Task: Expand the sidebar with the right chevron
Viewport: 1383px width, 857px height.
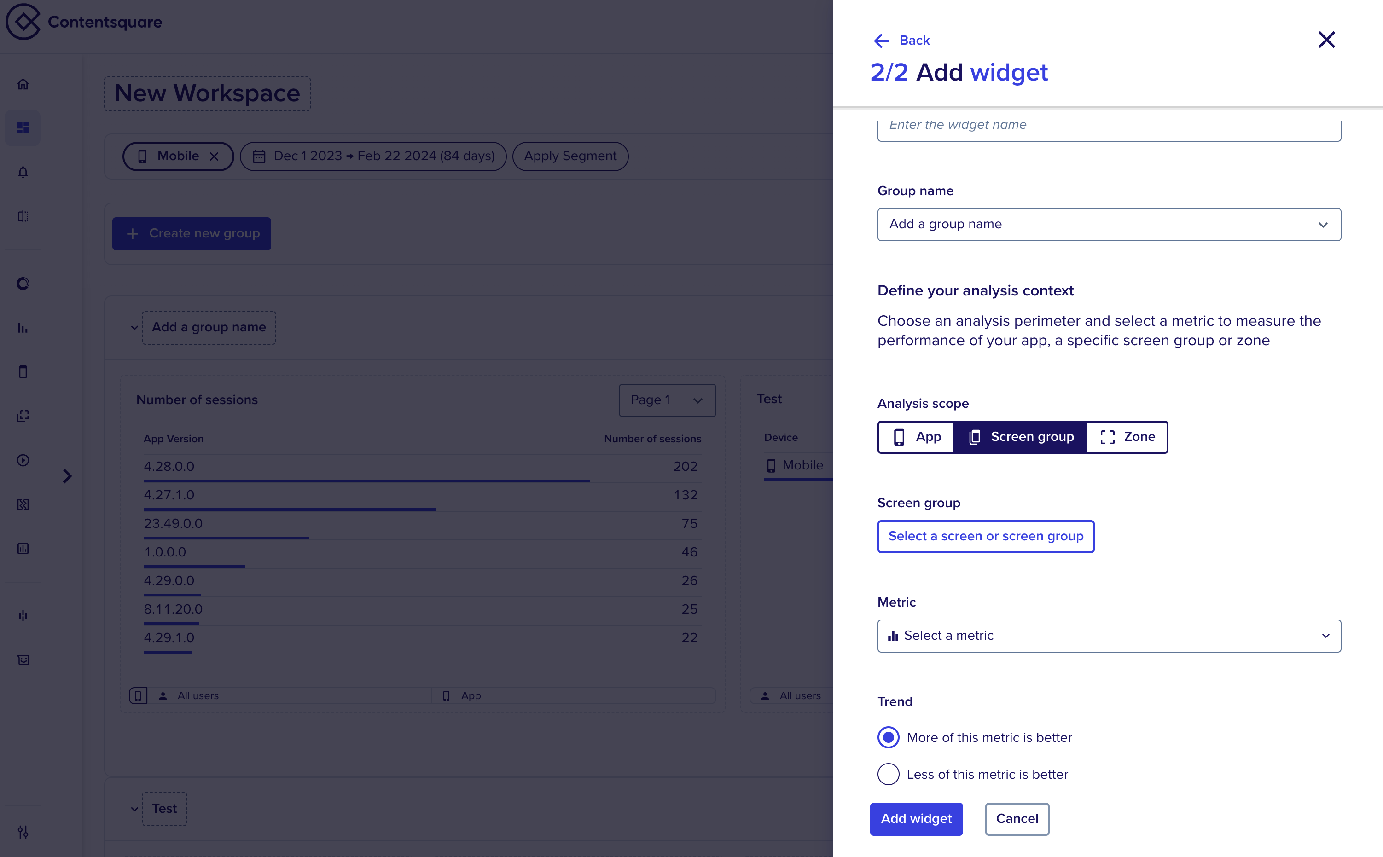Action: 68,476
